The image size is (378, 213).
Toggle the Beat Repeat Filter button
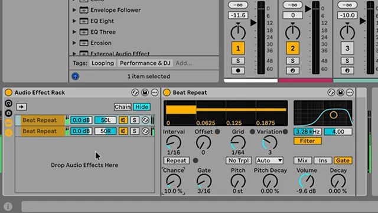coord(307,141)
